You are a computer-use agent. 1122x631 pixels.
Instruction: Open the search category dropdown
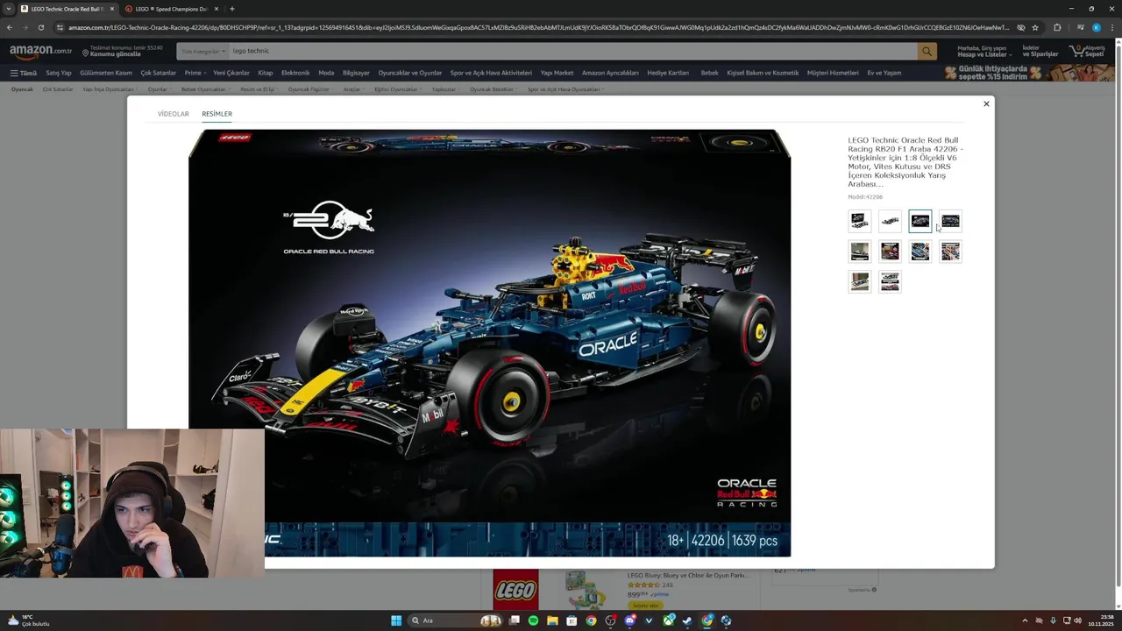pyautogui.click(x=203, y=52)
